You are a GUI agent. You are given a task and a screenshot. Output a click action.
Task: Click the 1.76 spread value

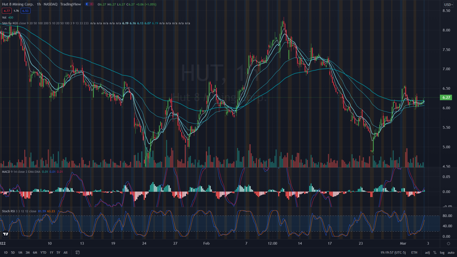(x=16, y=11)
